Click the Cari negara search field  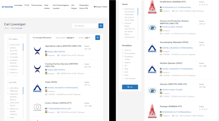(15, 39)
